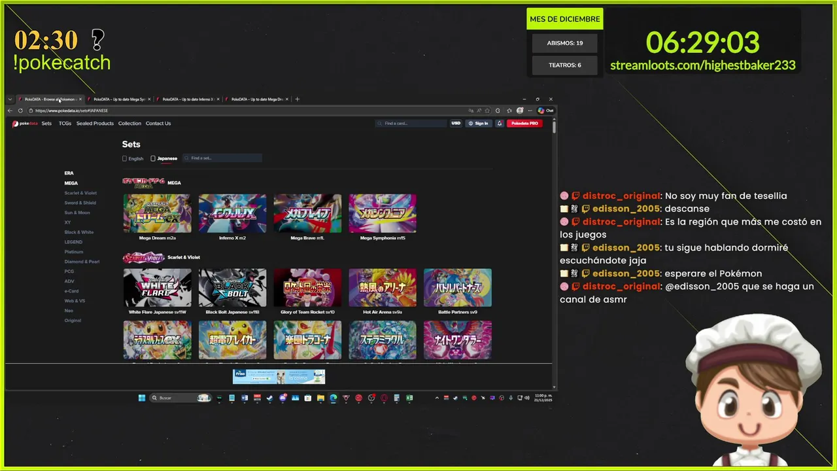Open File Explorer from the taskbar
Image resolution: width=837 pixels, height=471 pixels.
[320, 398]
